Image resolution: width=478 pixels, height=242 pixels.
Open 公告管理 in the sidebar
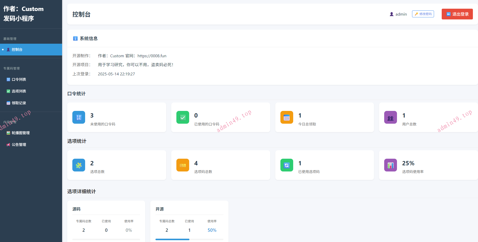pos(19,145)
